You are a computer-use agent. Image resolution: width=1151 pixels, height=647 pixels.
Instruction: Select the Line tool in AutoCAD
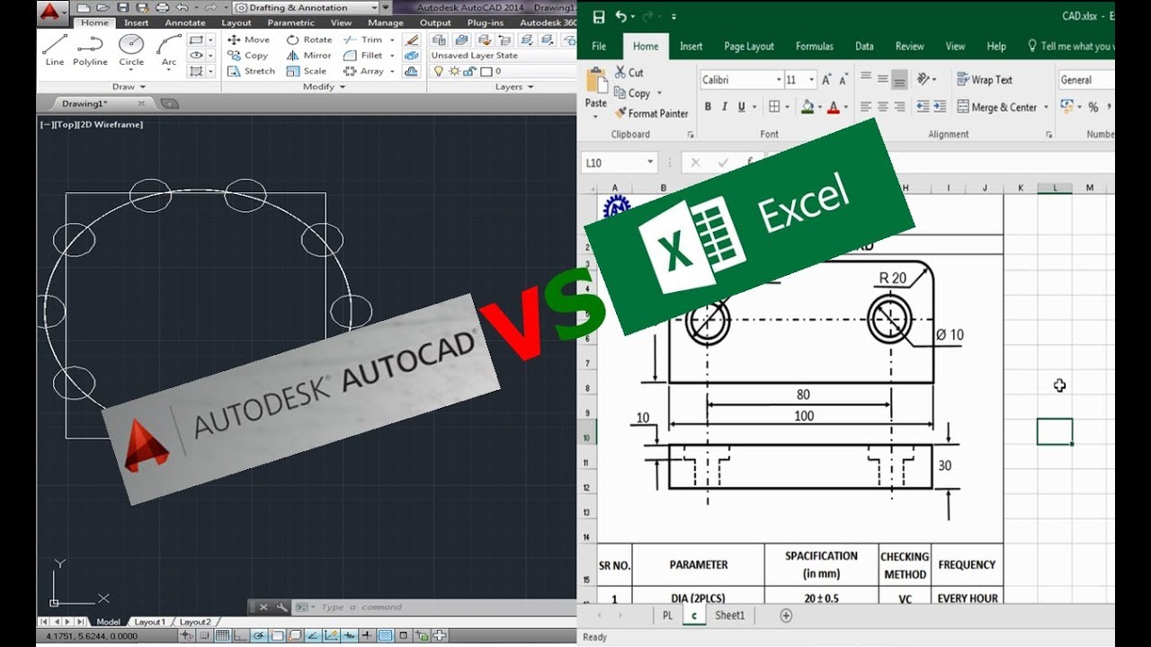pyautogui.click(x=55, y=50)
